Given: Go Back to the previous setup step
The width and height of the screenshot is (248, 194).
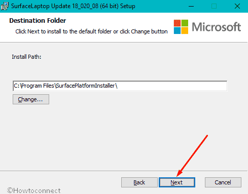Looking at the screenshot, I should (x=139, y=182).
